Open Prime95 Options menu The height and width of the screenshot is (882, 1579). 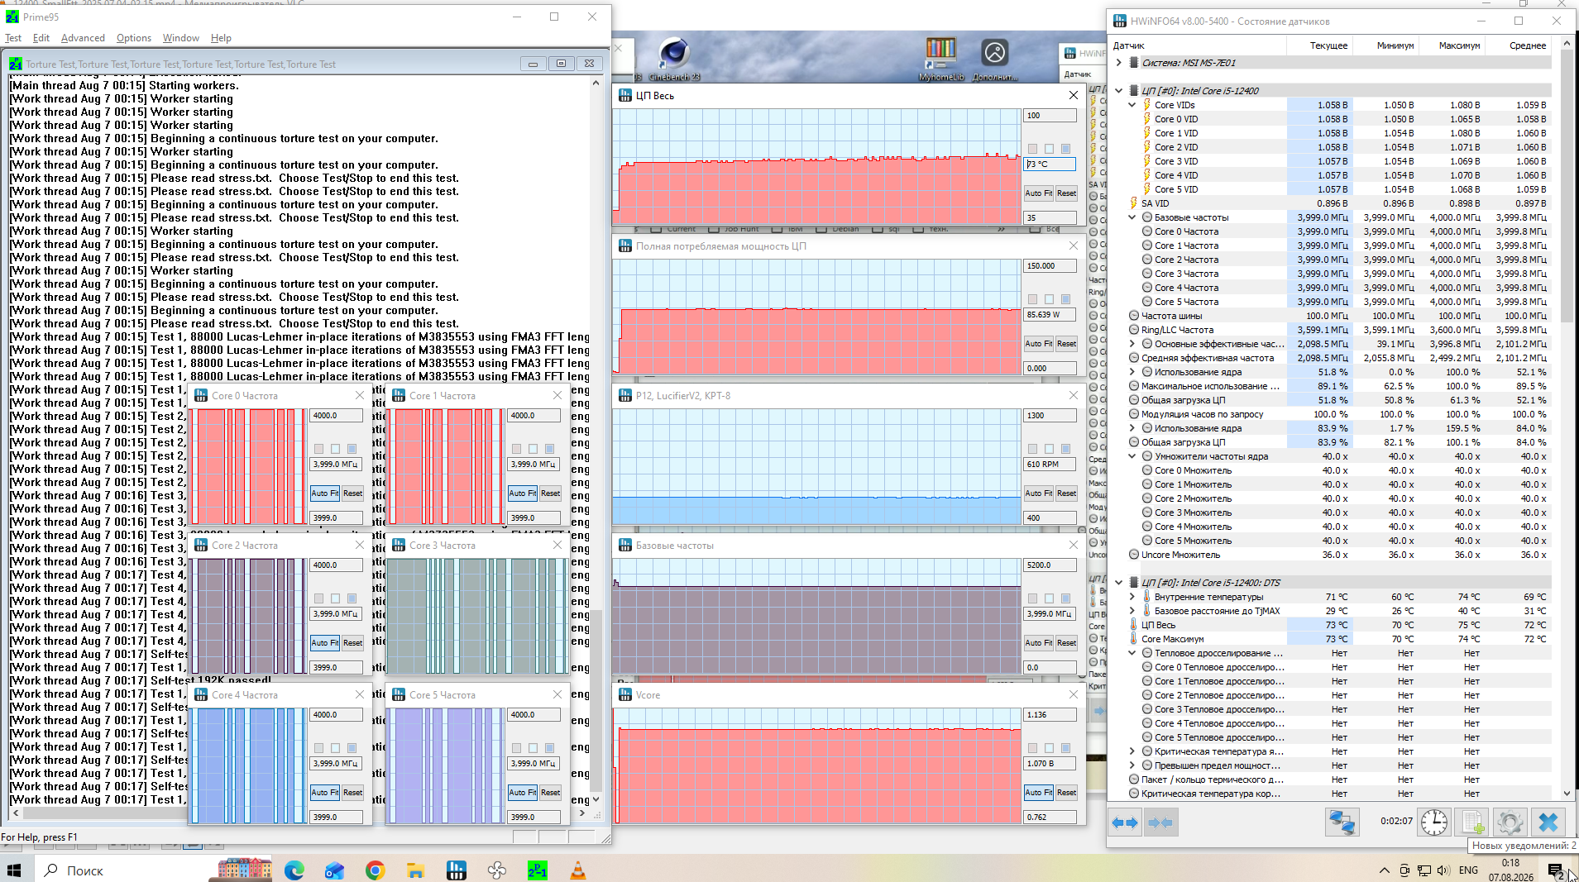[x=134, y=38]
